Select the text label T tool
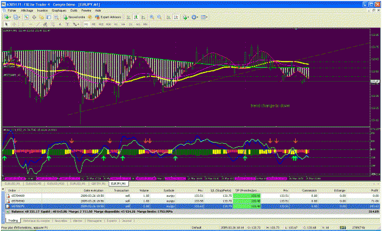The height and width of the screenshot is (231, 382). (x=67, y=24)
